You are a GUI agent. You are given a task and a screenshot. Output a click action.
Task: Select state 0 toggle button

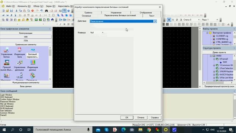169,20
